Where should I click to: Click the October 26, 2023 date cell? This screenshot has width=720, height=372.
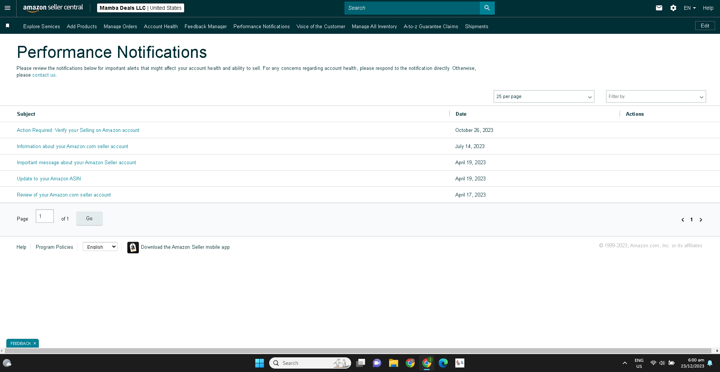tap(474, 130)
